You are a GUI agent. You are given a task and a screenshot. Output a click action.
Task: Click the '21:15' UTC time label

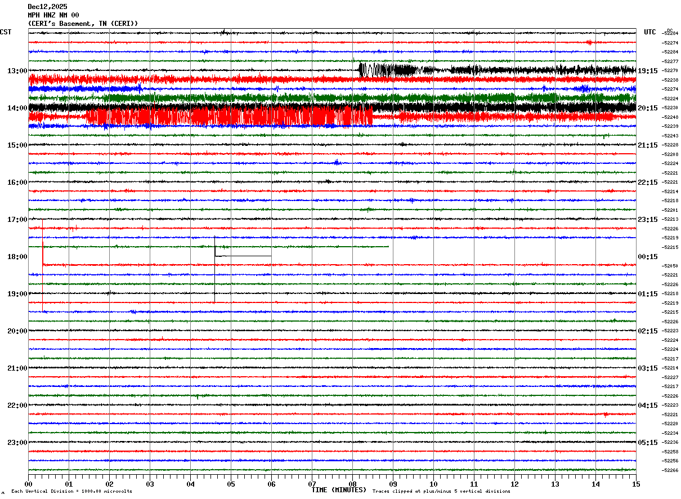[648, 145]
